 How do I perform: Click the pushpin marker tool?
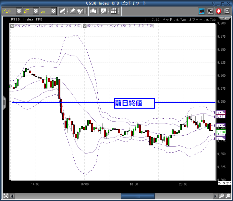[72, 11]
